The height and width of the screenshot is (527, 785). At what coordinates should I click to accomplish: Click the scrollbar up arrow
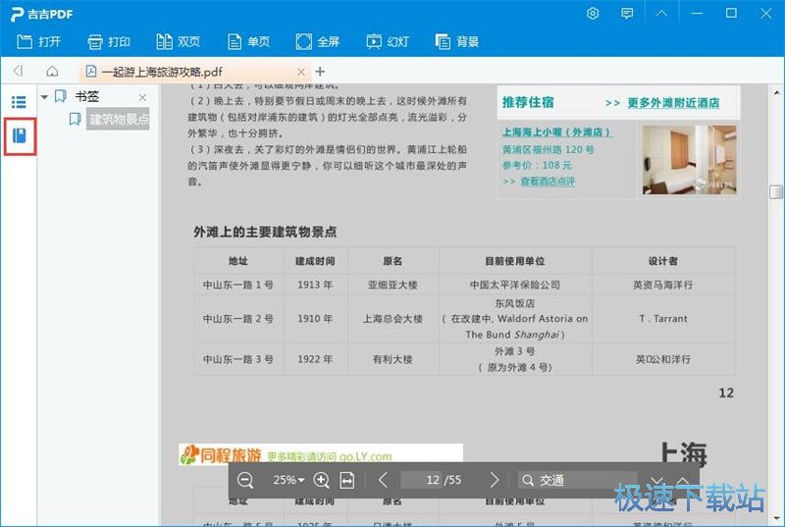pyautogui.click(x=776, y=92)
